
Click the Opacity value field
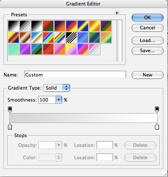47,145
